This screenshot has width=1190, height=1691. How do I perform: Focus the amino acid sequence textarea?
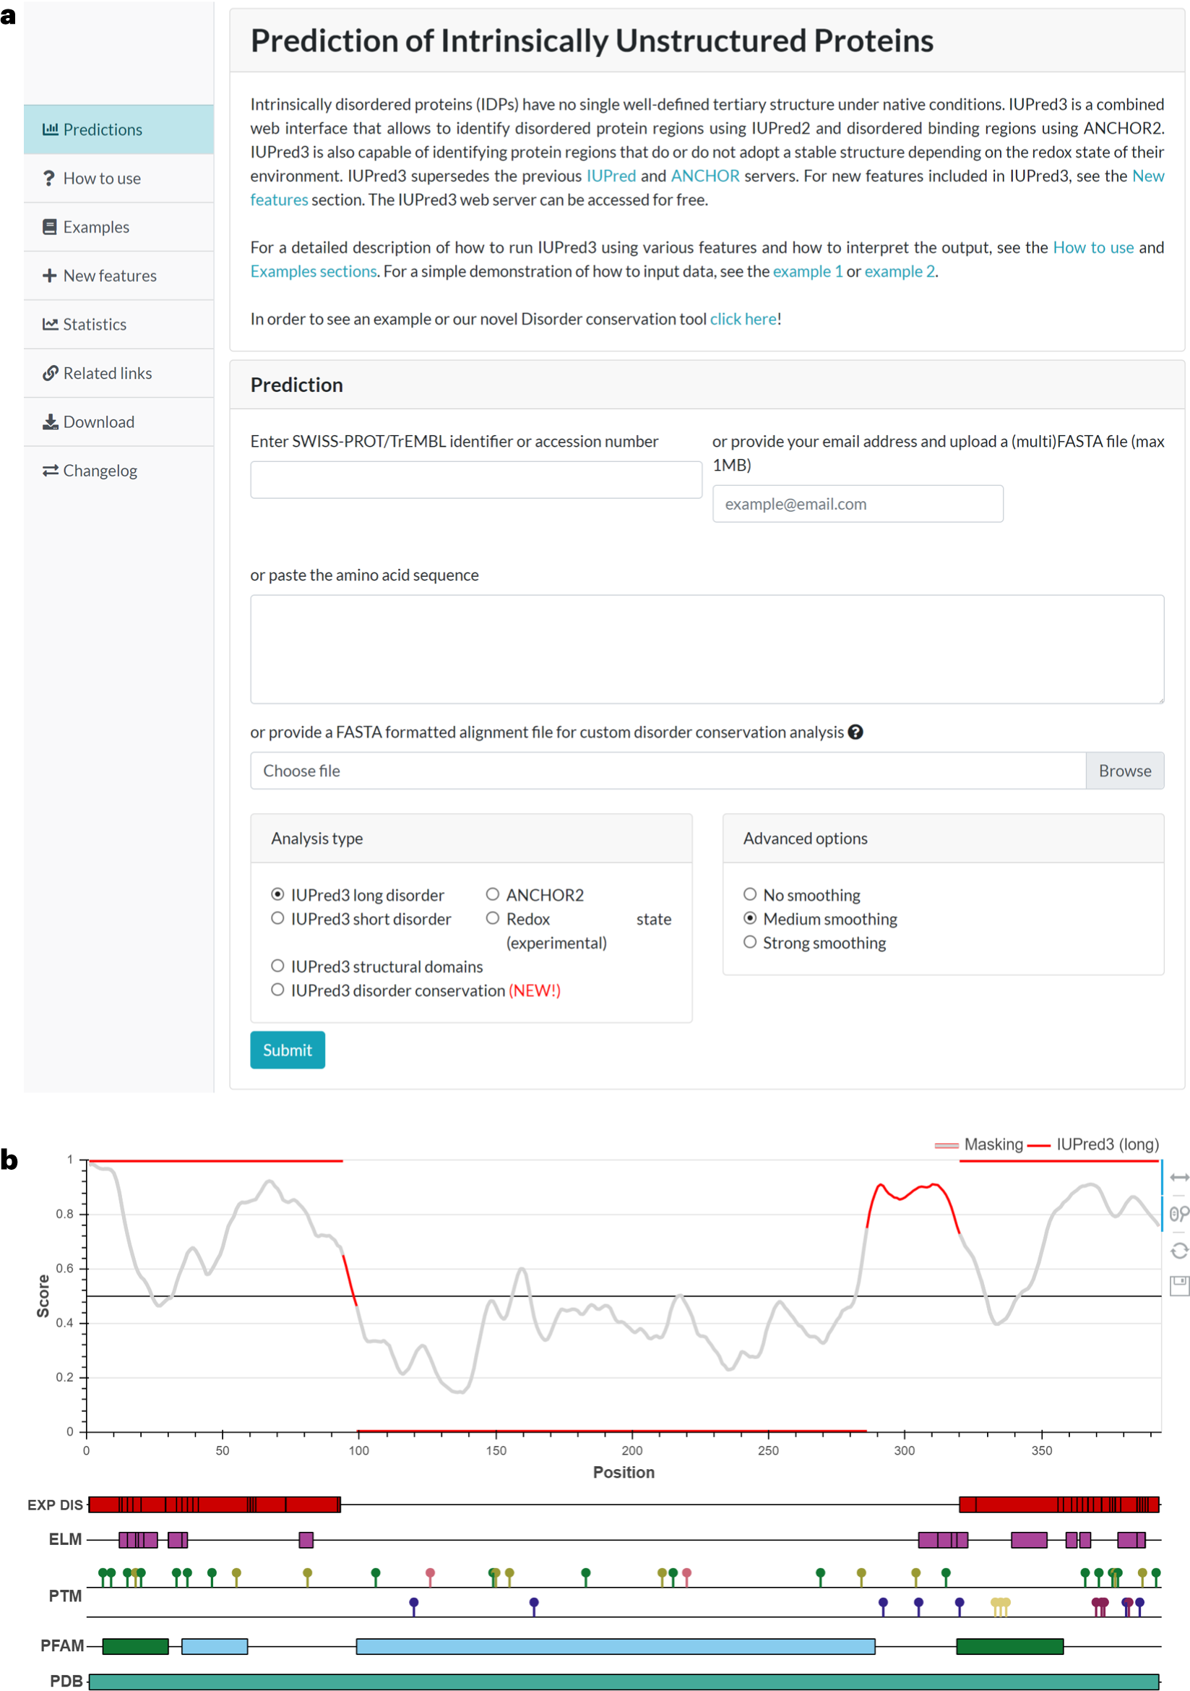click(707, 648)
